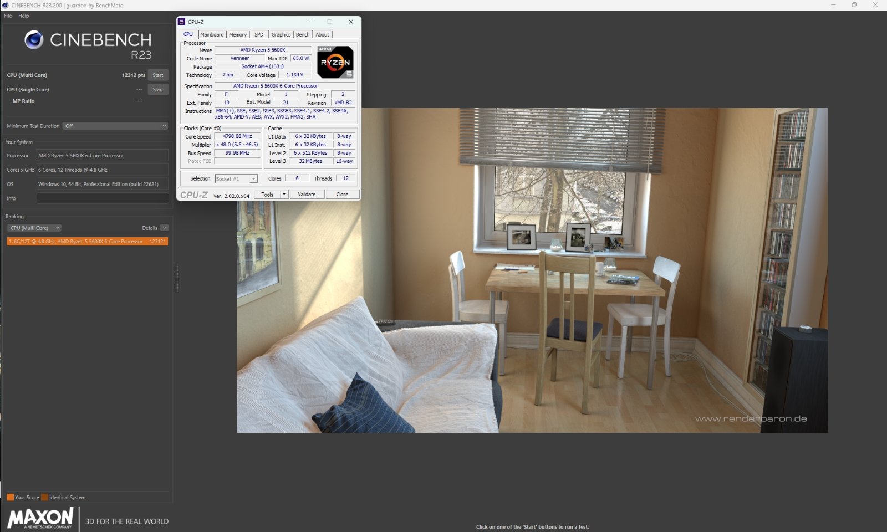Expand the ranking Details arrow

coord(165,228)
